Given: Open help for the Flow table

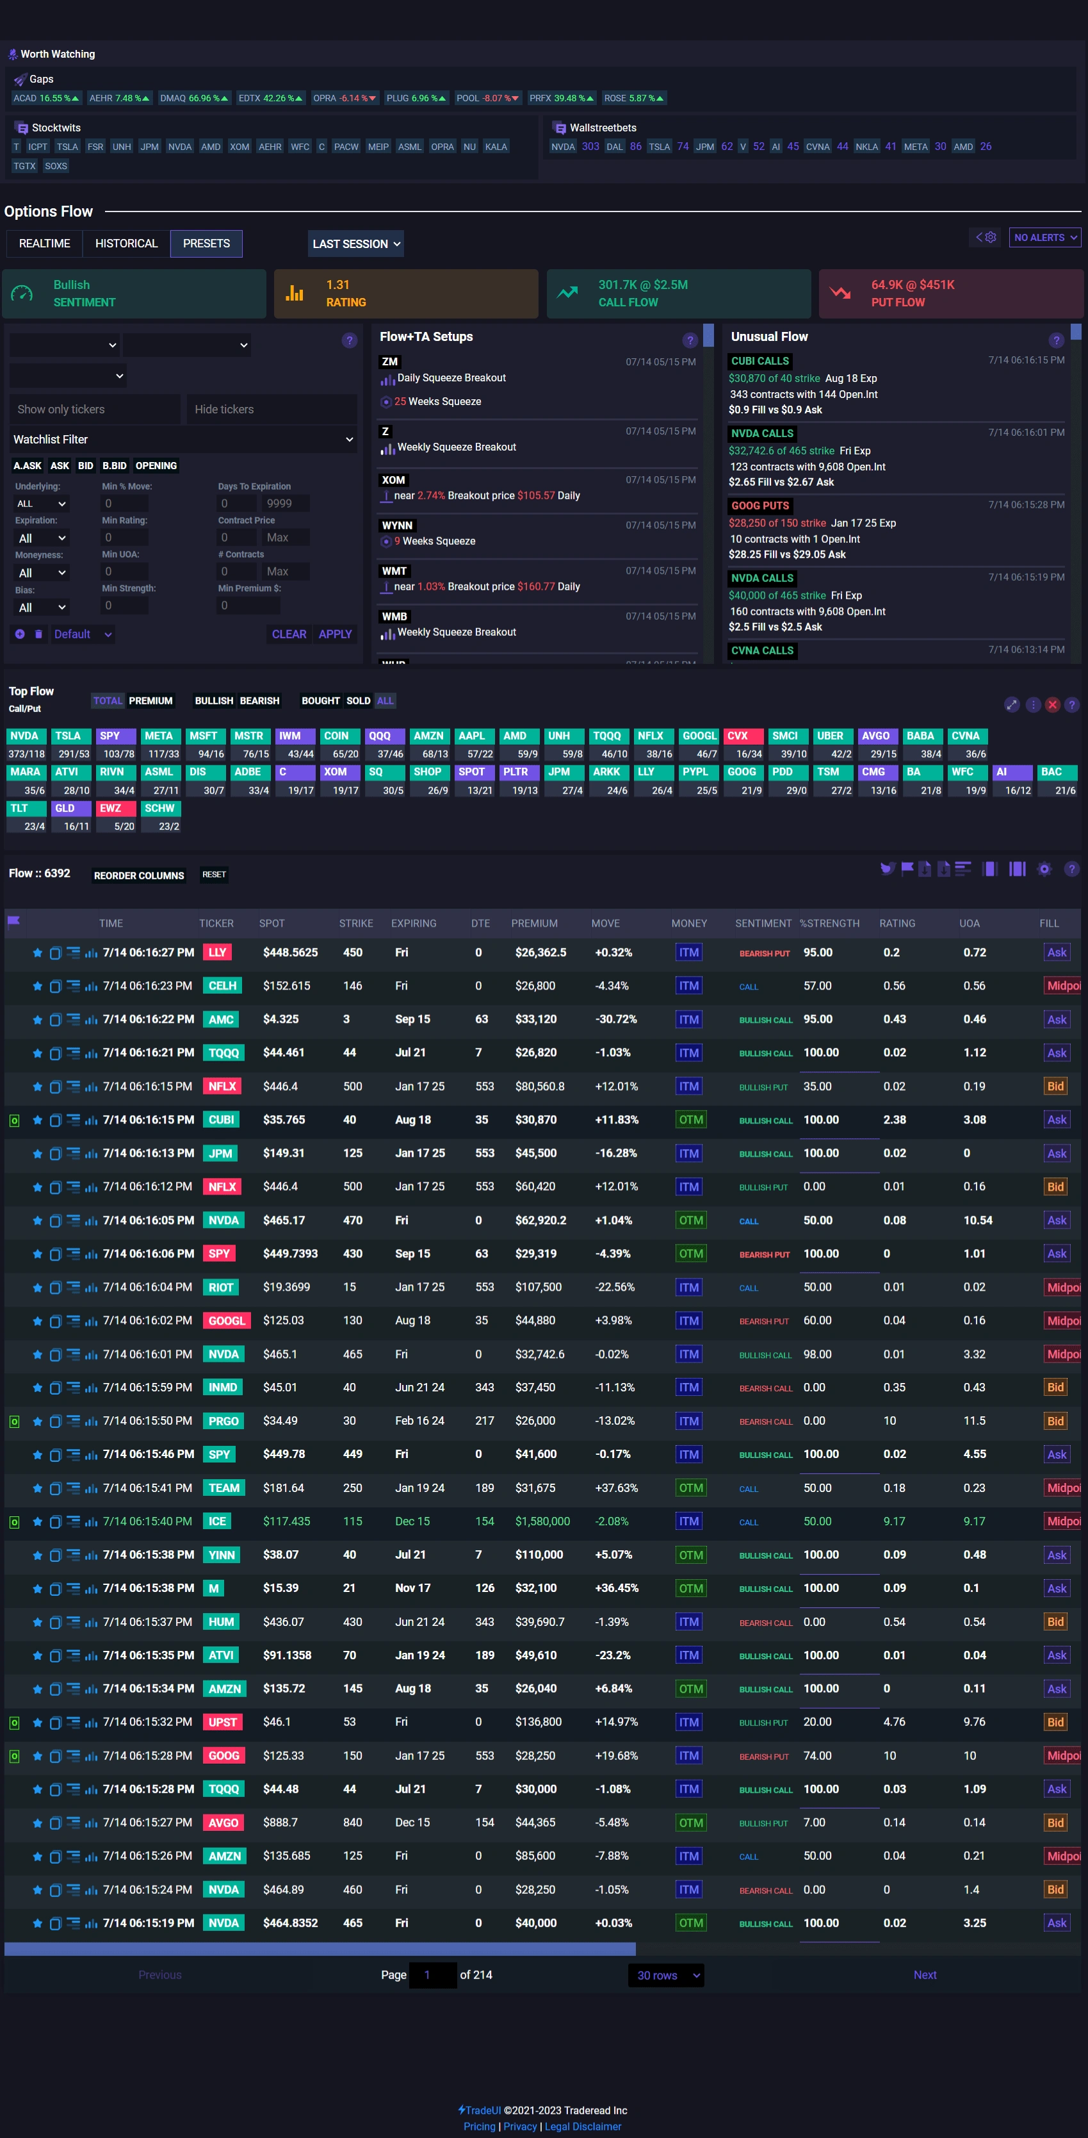Looking at the screenshot, I should click(x=1071, y=869).
